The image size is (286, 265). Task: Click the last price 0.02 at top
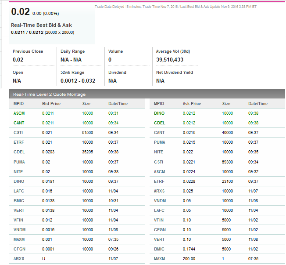point(20,11)
